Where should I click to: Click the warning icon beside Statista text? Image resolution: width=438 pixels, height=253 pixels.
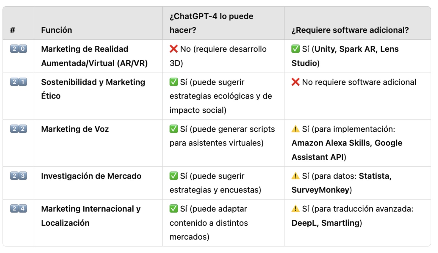point(295,176)
